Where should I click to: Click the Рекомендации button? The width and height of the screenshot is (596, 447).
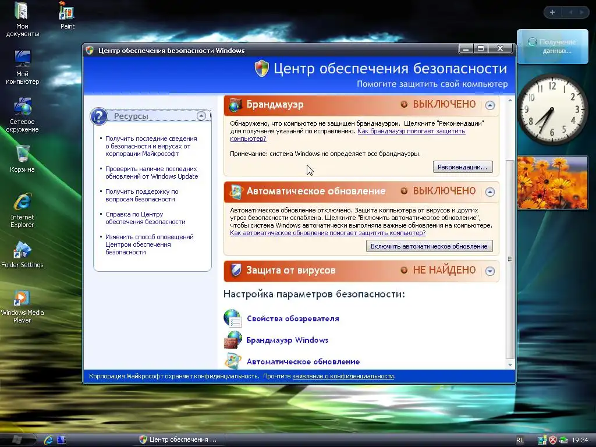[x=463, y=167]
